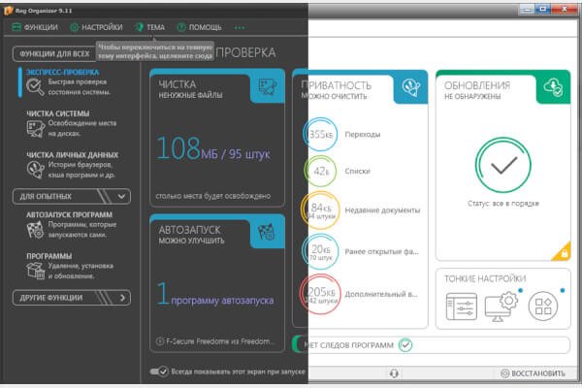Click the clock icon beside F-Secure Freedome
Viewport: 582px width, 388px height.
pos(160,341)
